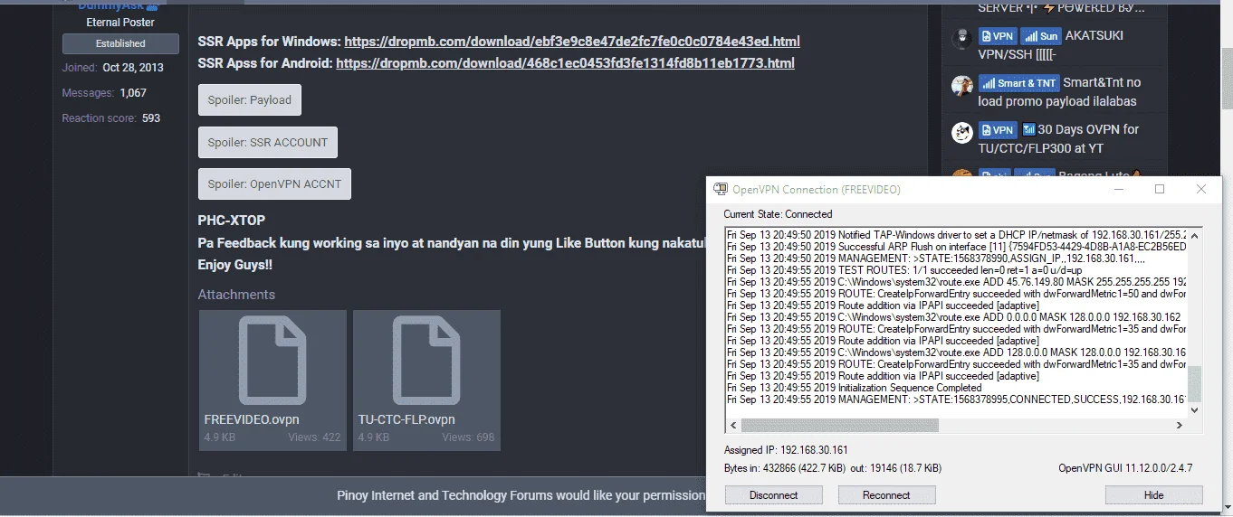This screenshot has height=517, width=1233.
Task: Click the Attachments heading
Action: pos(236,295)
